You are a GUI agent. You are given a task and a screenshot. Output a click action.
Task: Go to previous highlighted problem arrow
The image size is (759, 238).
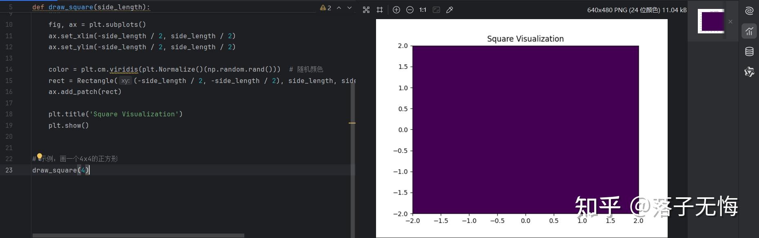[339, 8]
